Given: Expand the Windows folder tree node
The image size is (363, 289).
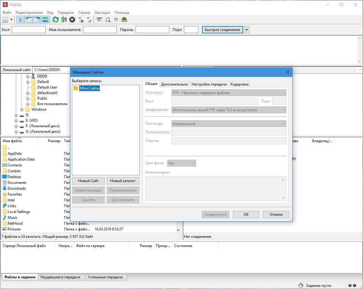Looking at the screenshot, I should tap(22, 110).
